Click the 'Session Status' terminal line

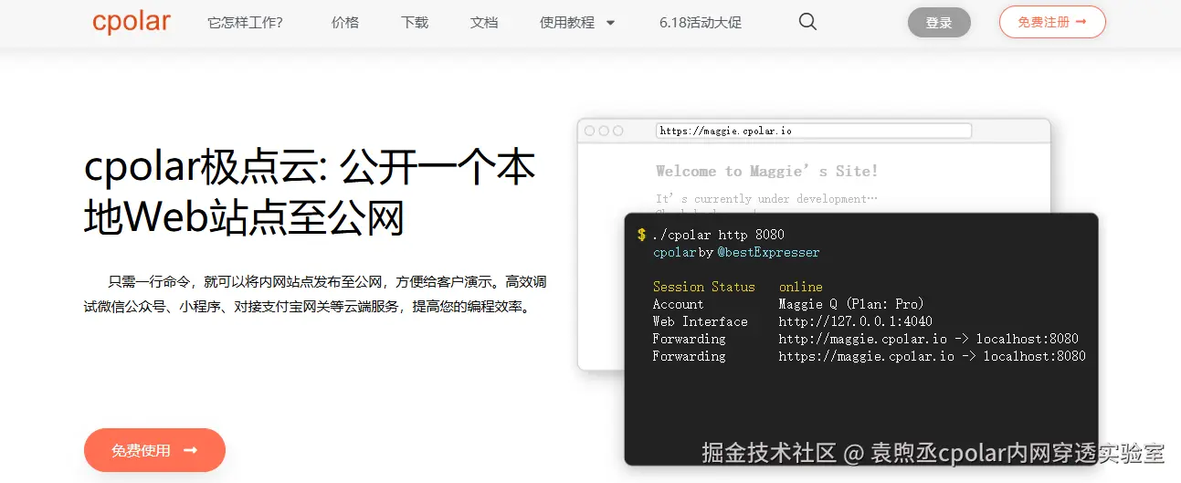point(704,287)
